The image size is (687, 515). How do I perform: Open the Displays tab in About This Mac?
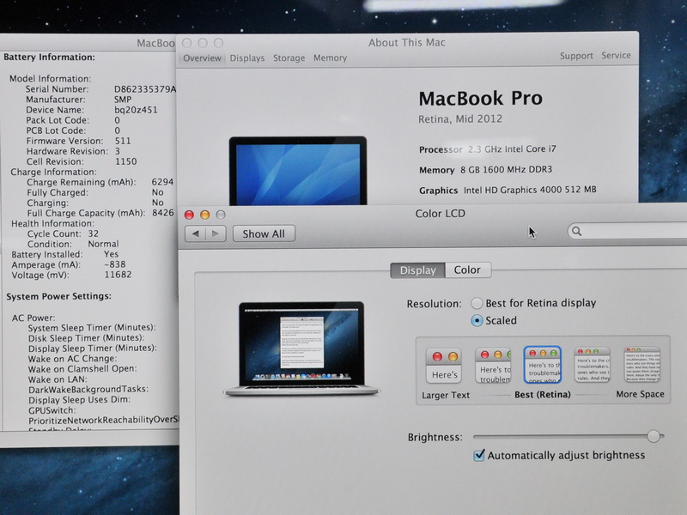pos(247,58)
